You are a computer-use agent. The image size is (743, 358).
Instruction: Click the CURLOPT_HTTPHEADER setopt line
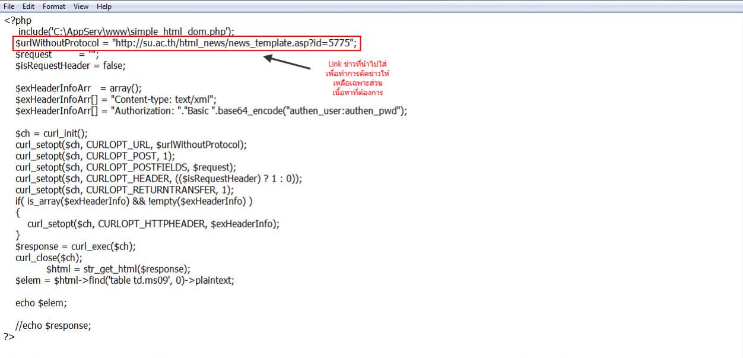tap(153, 224)
